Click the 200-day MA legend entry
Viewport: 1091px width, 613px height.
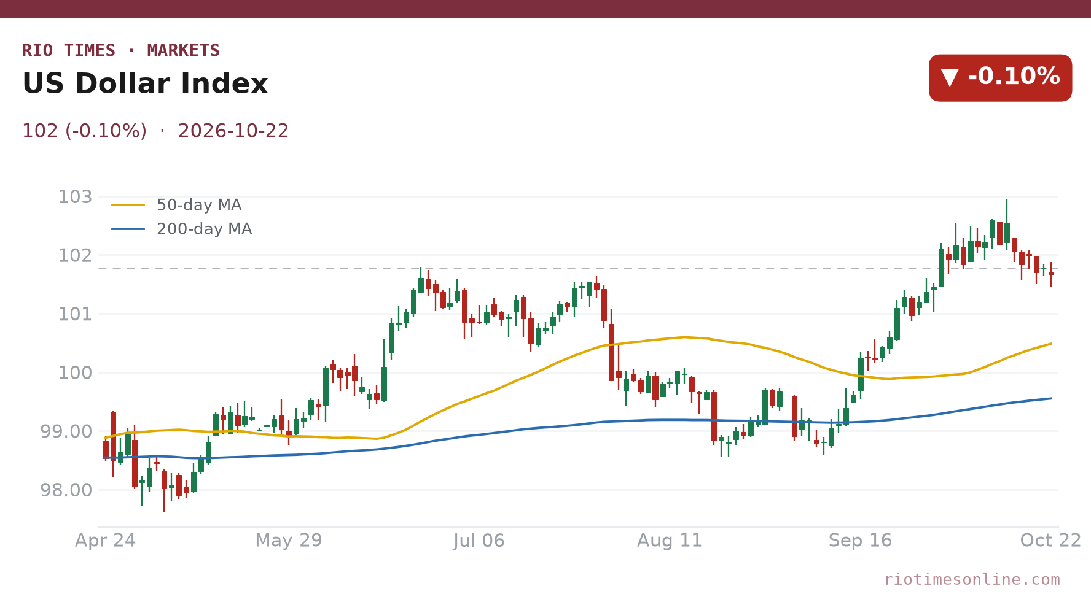tap(182, 229)
